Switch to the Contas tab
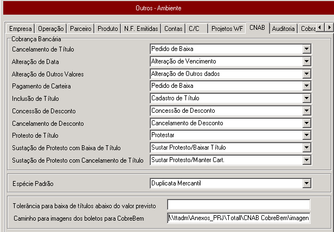Viewport: 334px width, 232px height. coord(173,29)
